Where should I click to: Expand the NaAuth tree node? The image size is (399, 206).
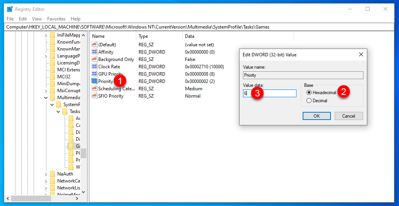[x=46, y=174]
